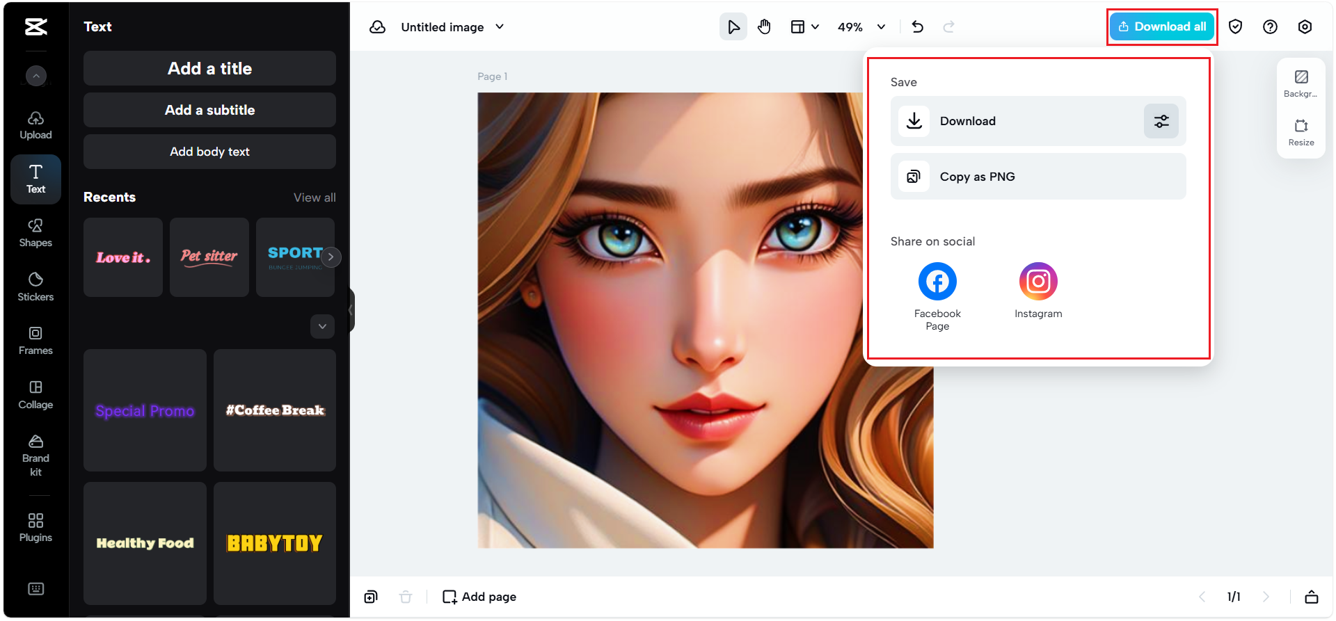Open the settings hexagon icon

tap(1305, 27)
